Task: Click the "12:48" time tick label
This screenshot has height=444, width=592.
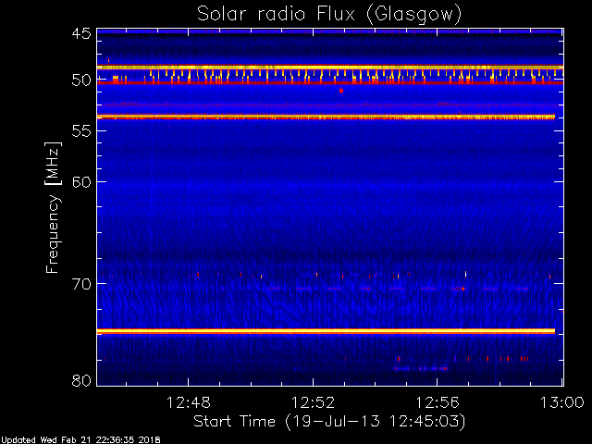Action: [188, 403]
